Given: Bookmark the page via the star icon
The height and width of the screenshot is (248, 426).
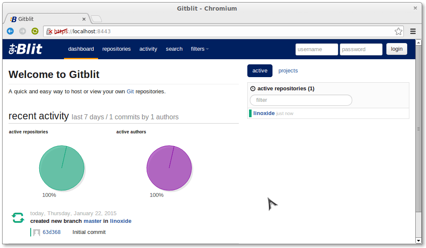Looking at the screenshot, I should (x=398, y=31).
